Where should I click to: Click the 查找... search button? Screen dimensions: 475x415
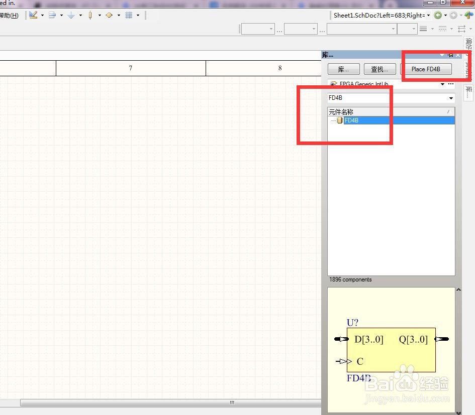pyautogui.click(x=379, y=69)
